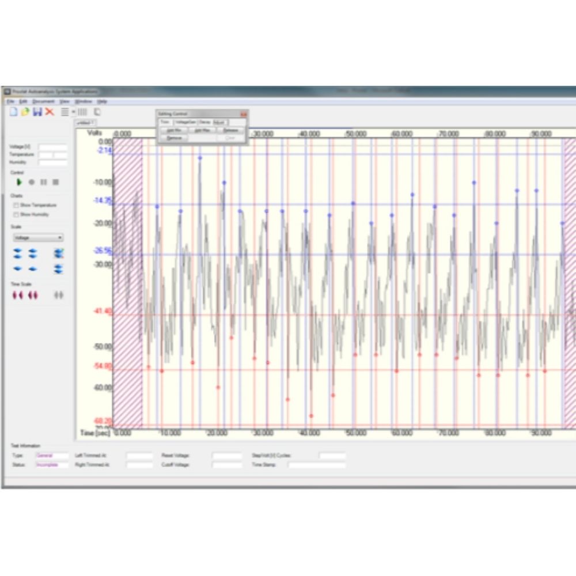This screenshot has height=576, width=576.
Task: Open the View menu
Action: (65, 101)
